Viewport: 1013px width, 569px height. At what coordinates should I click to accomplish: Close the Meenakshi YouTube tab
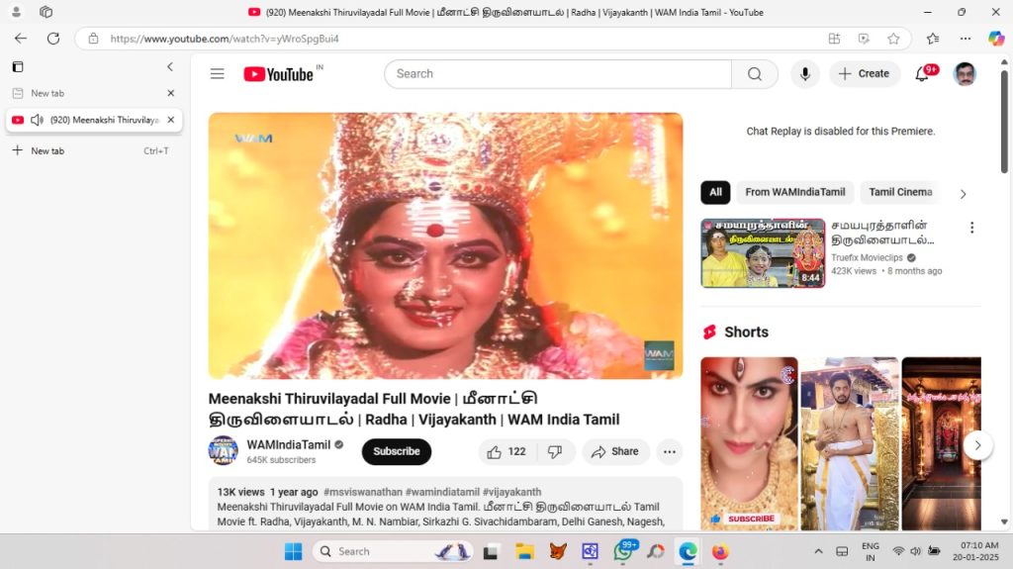[170, 120]
